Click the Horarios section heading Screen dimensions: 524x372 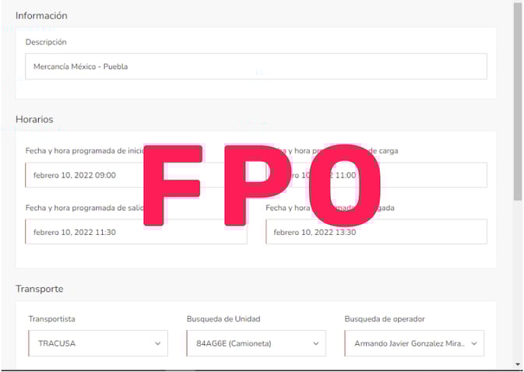tap(34, 119)
